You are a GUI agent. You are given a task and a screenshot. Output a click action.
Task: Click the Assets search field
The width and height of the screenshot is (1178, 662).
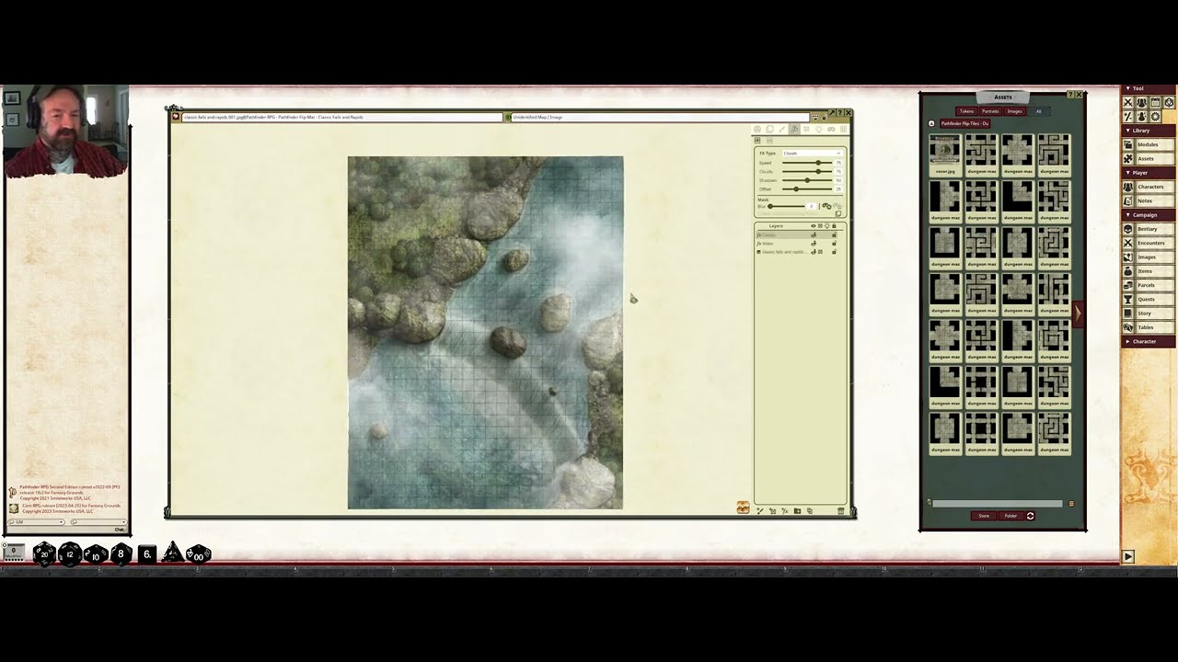[997, 503]
